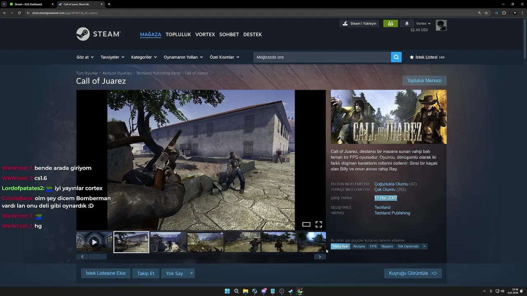The width and height of the screenshot is (527, 296).
Task: Open Çok Olumlu Turkish reviews link
Action: click(385, 190)
